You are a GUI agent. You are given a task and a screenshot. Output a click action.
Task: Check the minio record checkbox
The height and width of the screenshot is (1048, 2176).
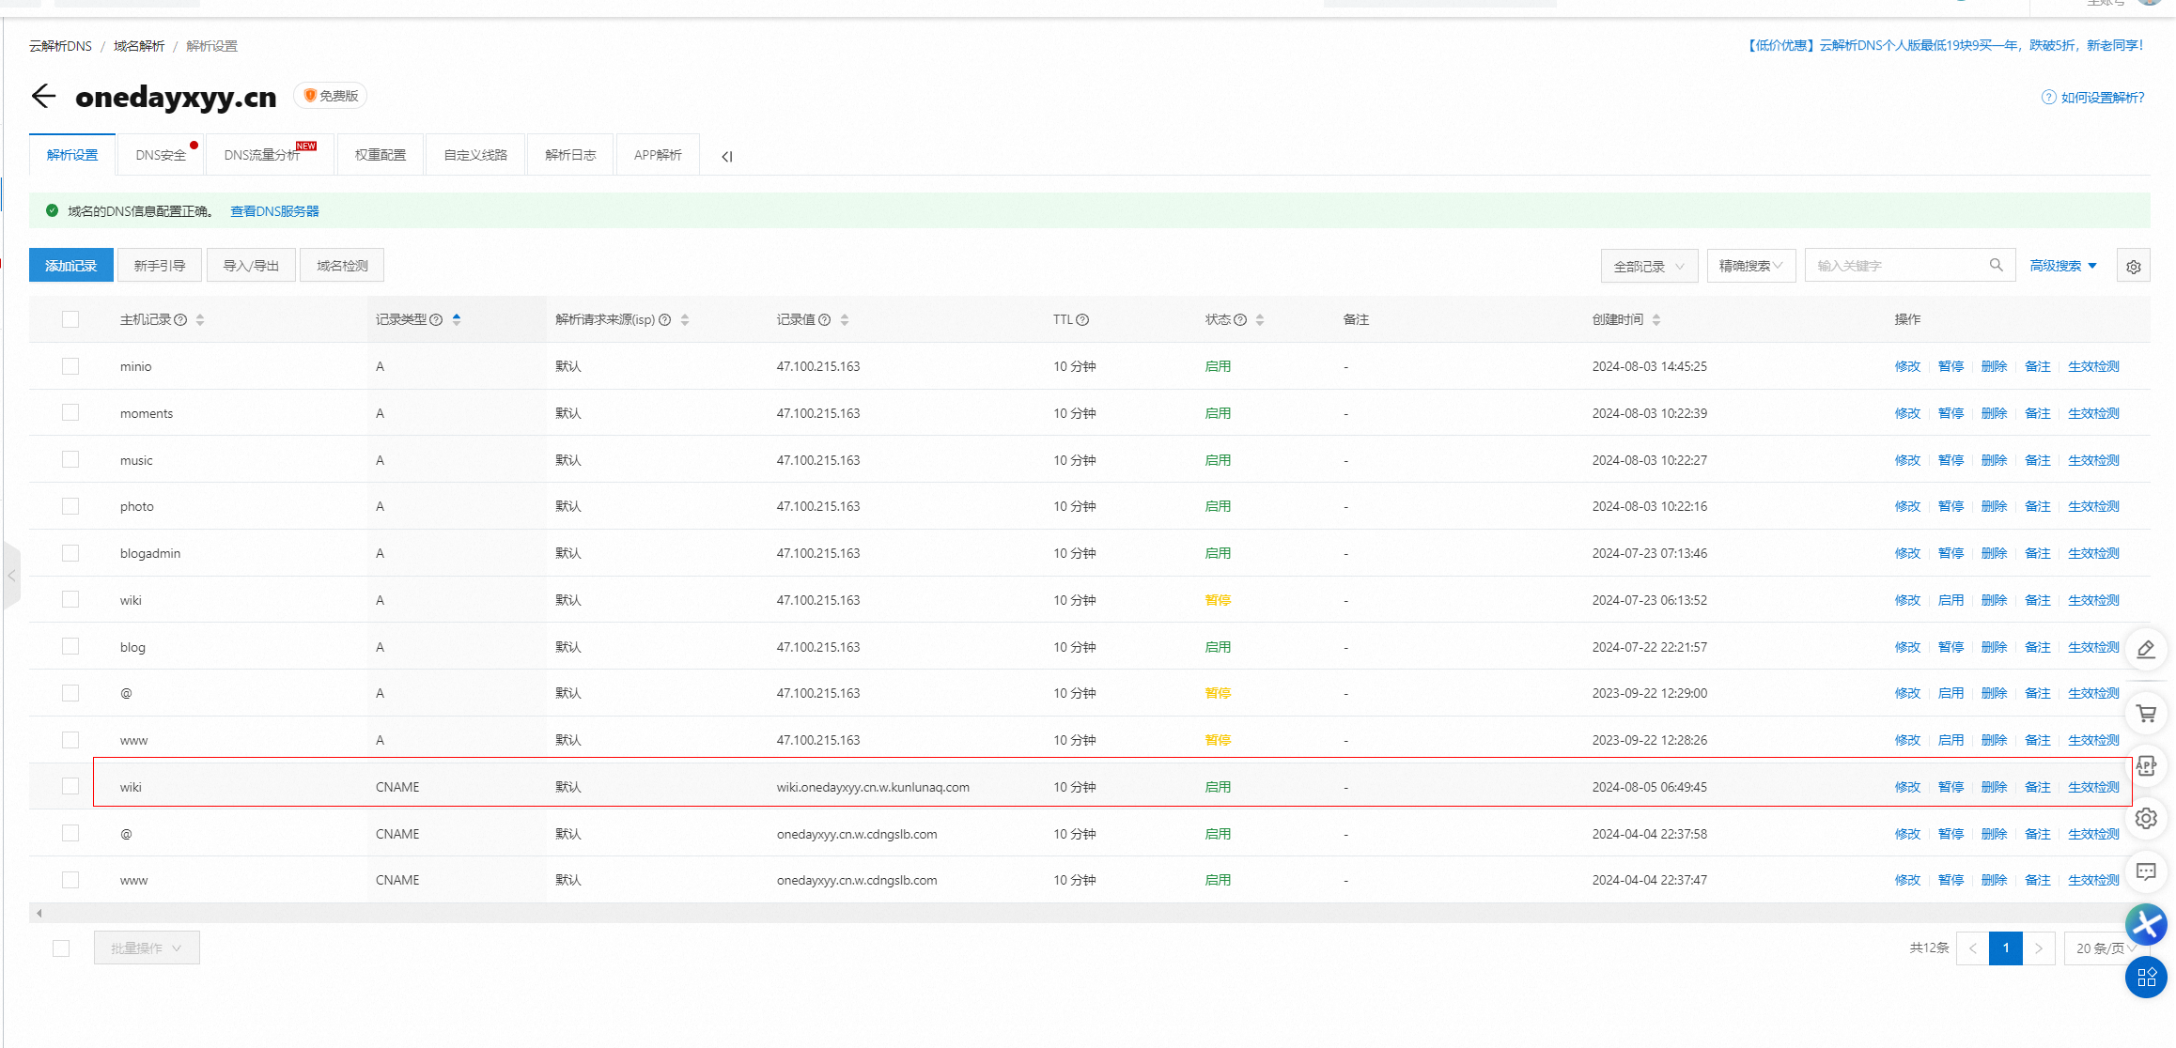70,366
